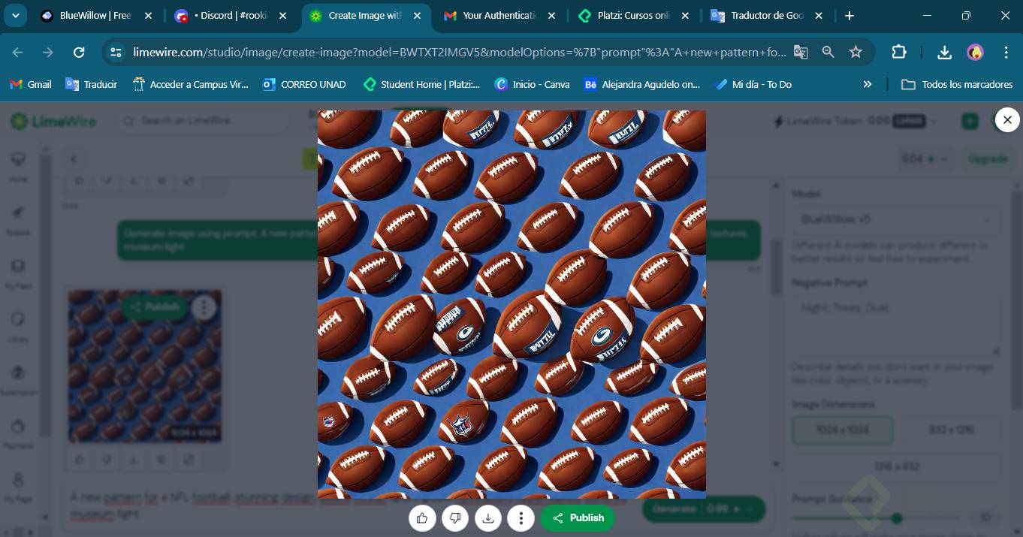Screen dimensions: 1023x537
Task: Open the page zoom magnifier control
Action: [x=828, y=52]
